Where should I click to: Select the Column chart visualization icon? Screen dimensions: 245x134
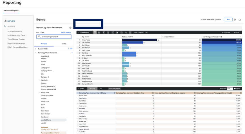tap(99, 33)
